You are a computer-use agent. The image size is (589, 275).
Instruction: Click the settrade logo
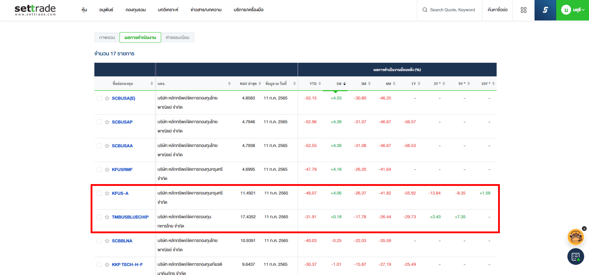click(x=35, y=10)
